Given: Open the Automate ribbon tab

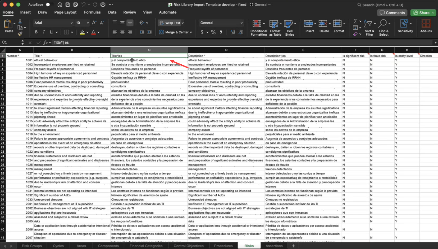Looking at the screenshot, I should pyautogui.click(x=168, y=12).
